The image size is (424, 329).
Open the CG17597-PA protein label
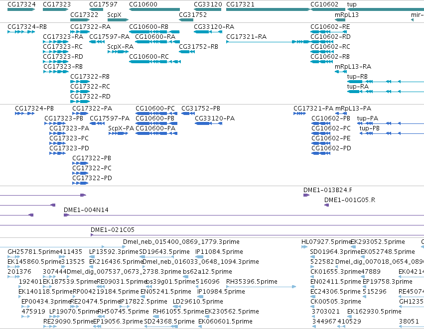pos(110,118)
